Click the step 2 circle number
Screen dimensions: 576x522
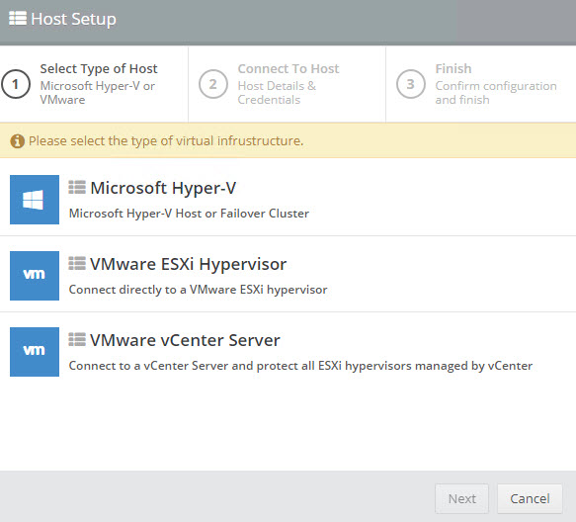[213, 84]
